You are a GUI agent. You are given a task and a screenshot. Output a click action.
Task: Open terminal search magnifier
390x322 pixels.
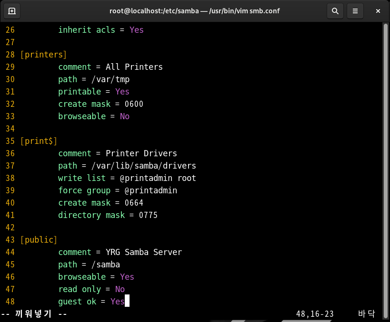[x=335, y=11]
